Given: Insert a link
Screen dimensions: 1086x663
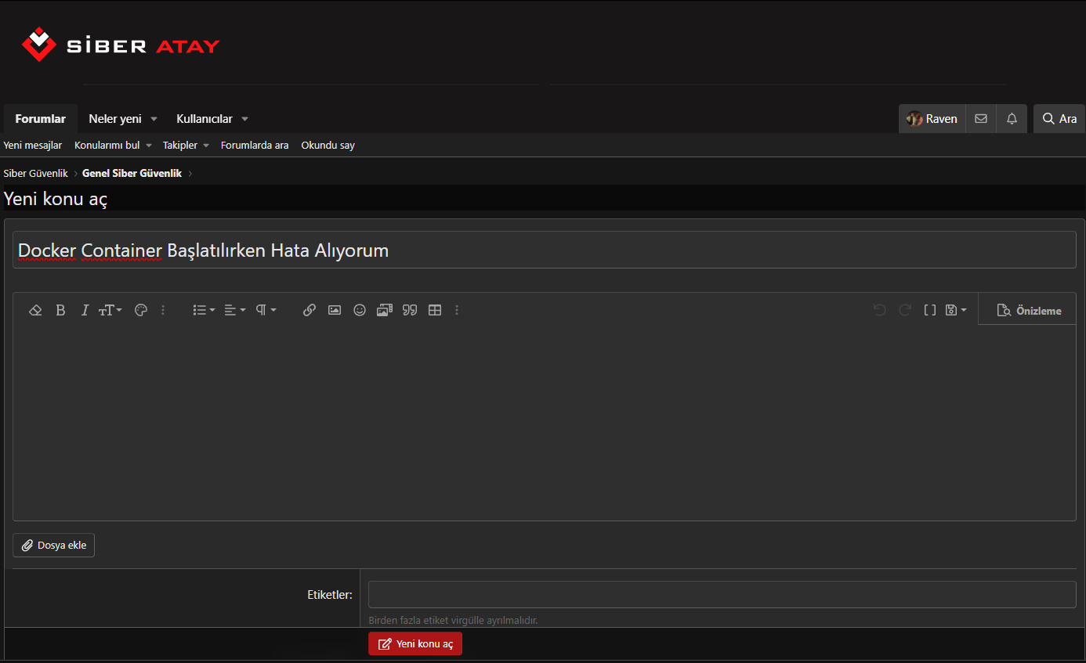Looking at the screenshot, I should click(310, 310).
